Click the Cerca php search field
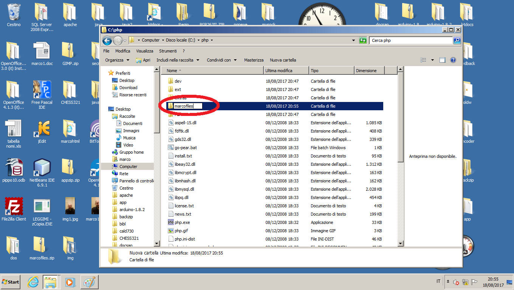The height and width of the screenshot is (290, 514). 410,40
